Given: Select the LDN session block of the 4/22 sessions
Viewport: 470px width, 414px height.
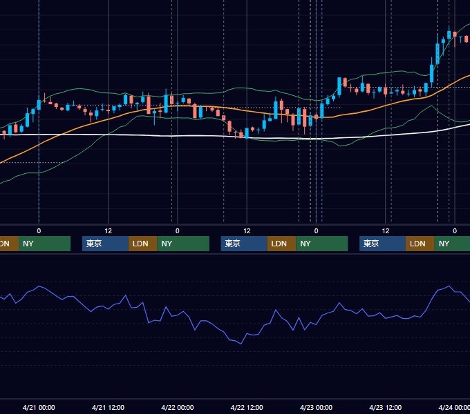Looking at the screenshot, I should click(x=281, y=244).
